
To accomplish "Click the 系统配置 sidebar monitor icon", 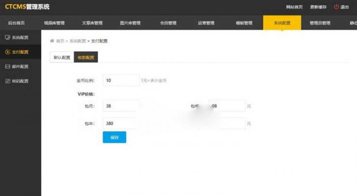I will (x=8, y=37).
